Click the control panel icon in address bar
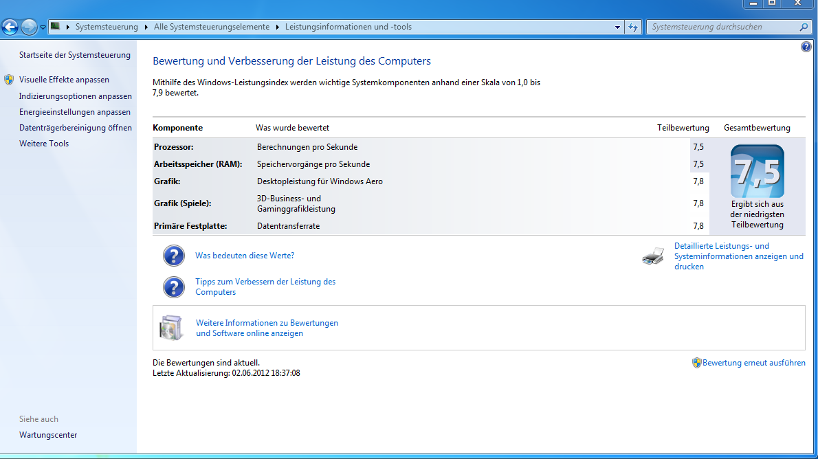This screenshot has height=459, width=818. (55, 27)
